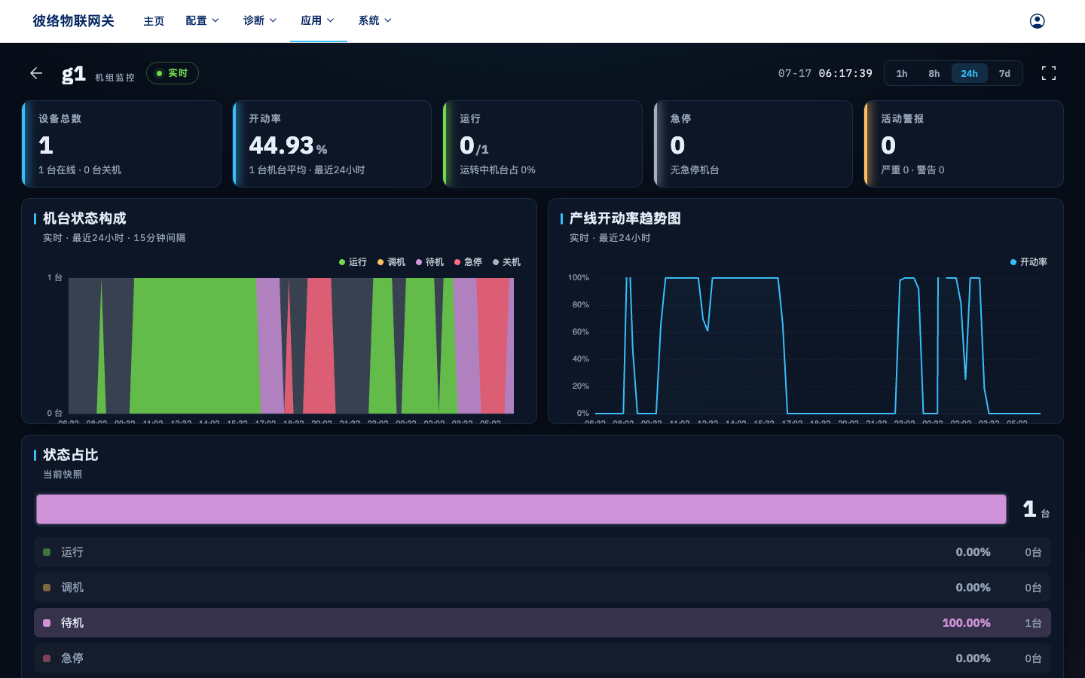Toggle the 实时 live status indicator
1085x678 pixels.
173,73
